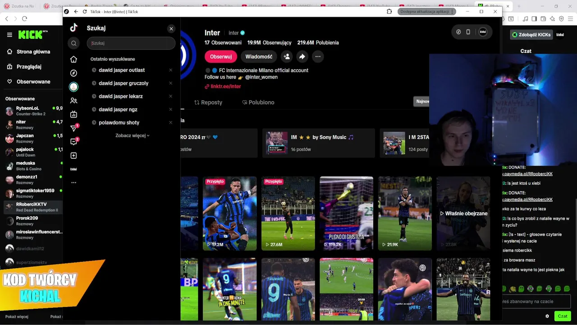Open the pinned video with 27.6M views
577x325 pixels.
288,214
